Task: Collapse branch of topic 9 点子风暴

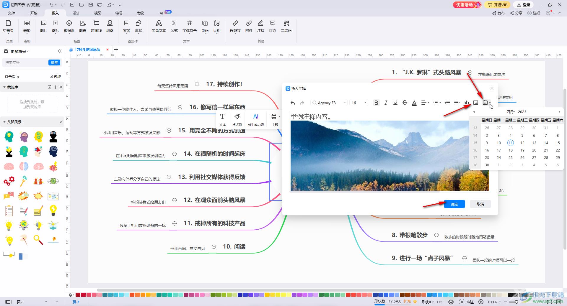Action: (x=465, y=258)
